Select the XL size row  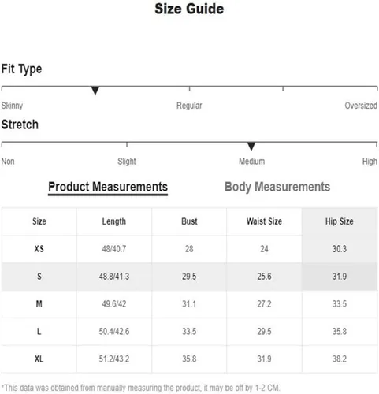point(189,359)
